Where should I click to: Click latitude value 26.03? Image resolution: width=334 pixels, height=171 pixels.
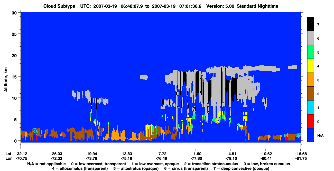tap(56, 154)
